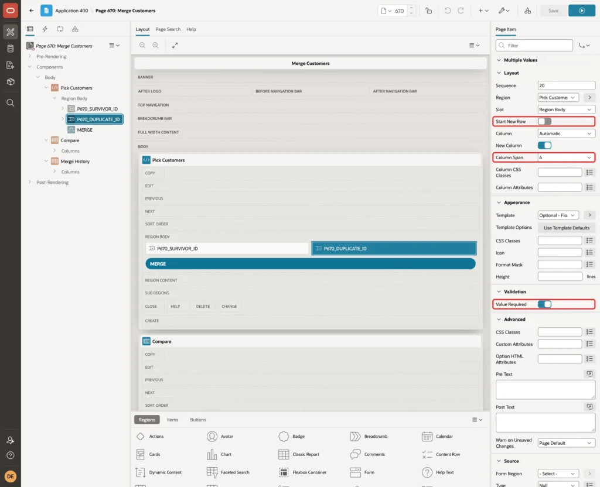Switch to the Layout tab
The width and height of the screenshot is (600, 487).
coord(142,29)
